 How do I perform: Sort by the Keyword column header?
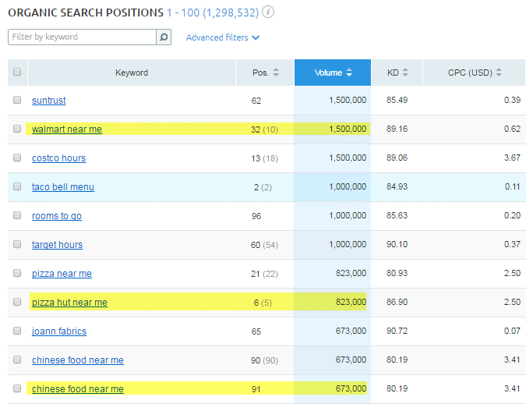coord(132,73)
